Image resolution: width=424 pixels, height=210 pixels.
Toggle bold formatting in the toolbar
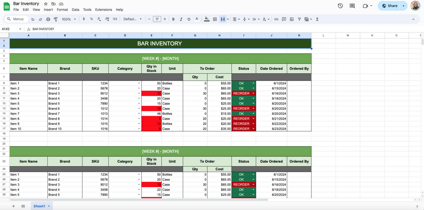click(x=173, y=19)
